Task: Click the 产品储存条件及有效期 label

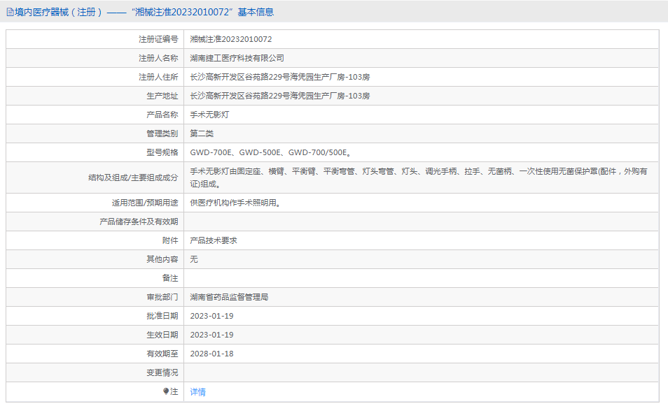Action: pyautogui.click(x=139, y=222)
